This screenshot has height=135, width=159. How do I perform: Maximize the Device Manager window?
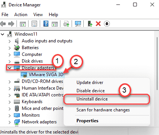coord(135,4)
